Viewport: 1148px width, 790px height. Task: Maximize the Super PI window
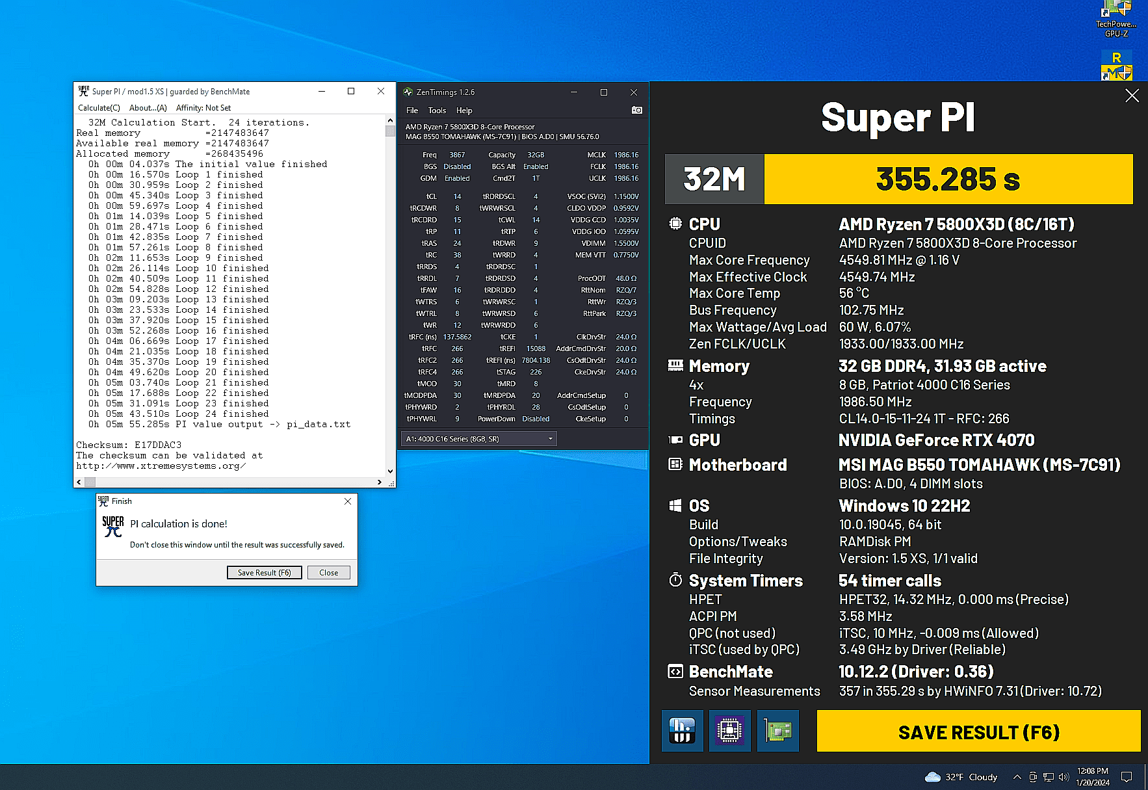pyautogui.click(x=351, y=91)
